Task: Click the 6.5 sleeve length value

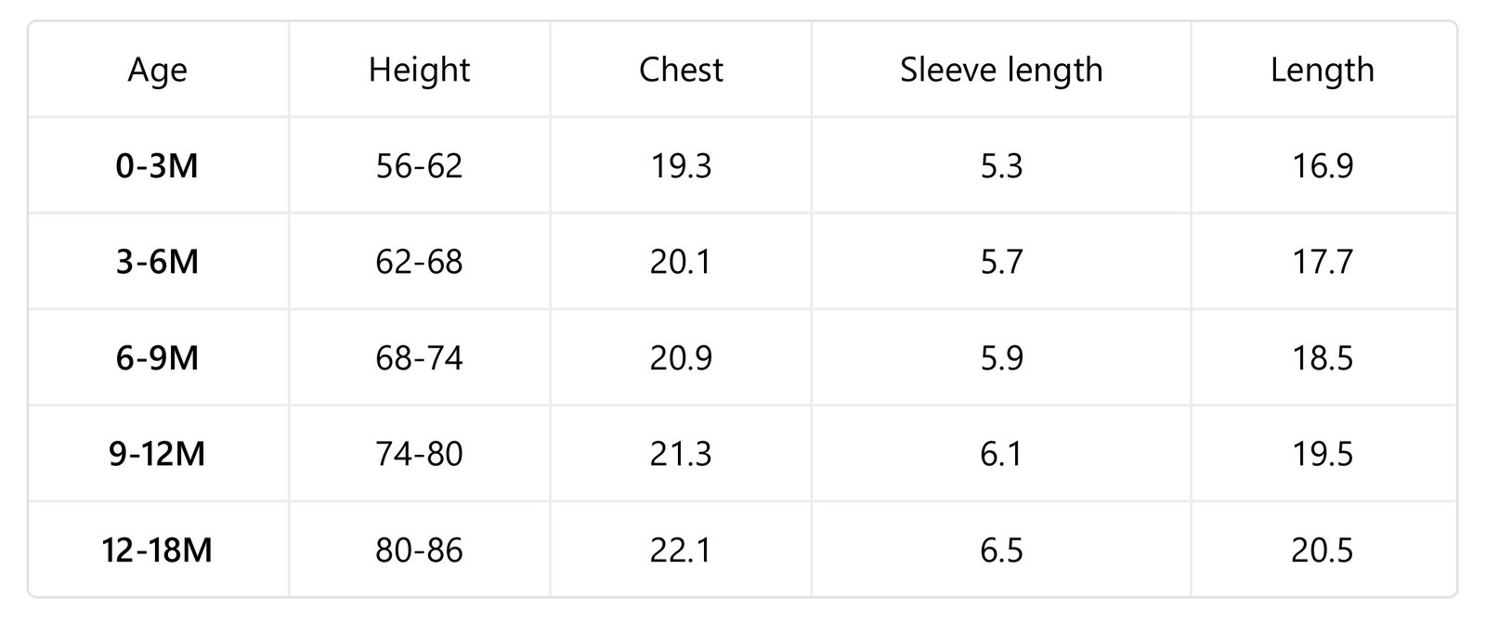Action: pos(1001,550)
